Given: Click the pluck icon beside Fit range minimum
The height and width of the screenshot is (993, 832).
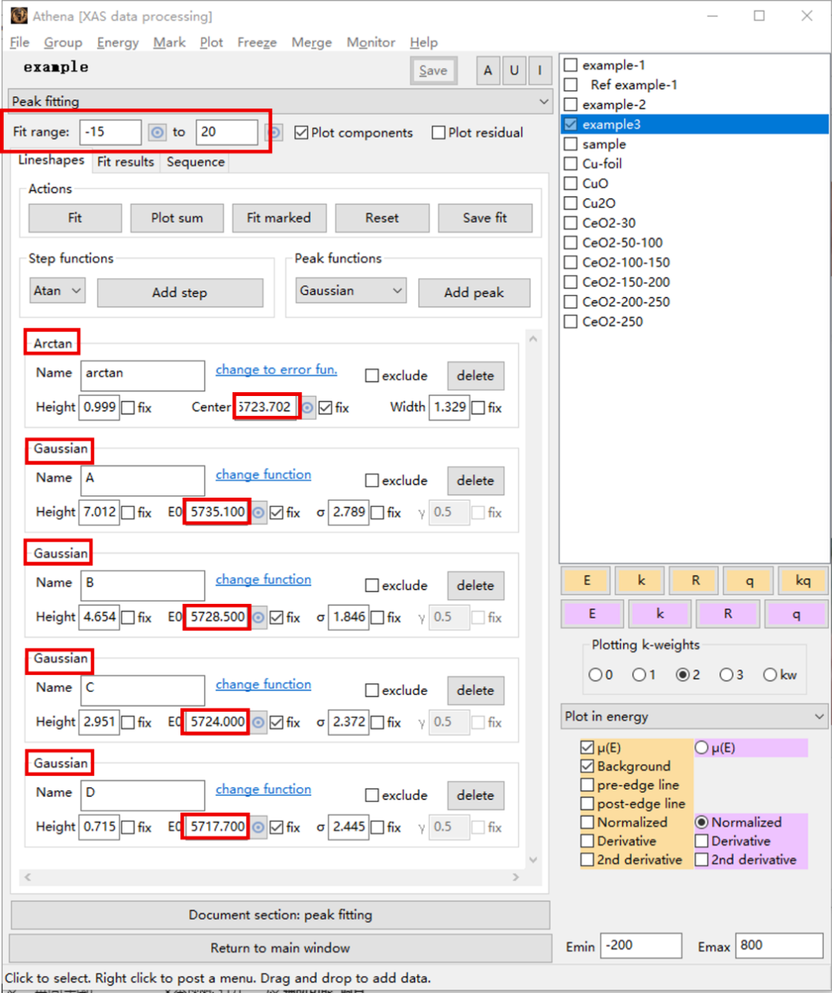Looking at the screenshot, I should coord(157,133).
